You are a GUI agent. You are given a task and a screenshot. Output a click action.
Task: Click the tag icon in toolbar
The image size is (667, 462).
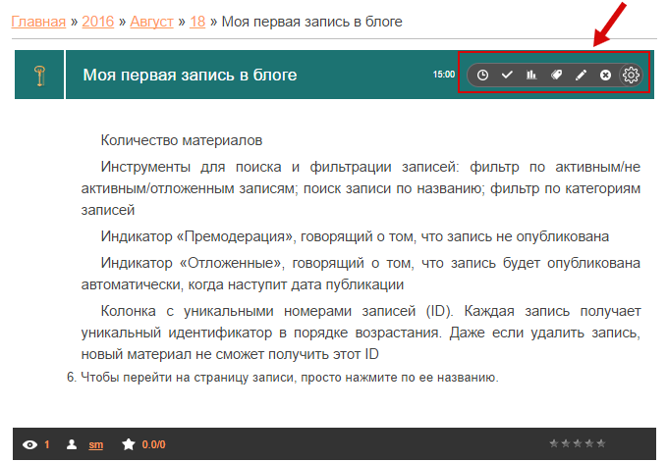pos(556,75)
